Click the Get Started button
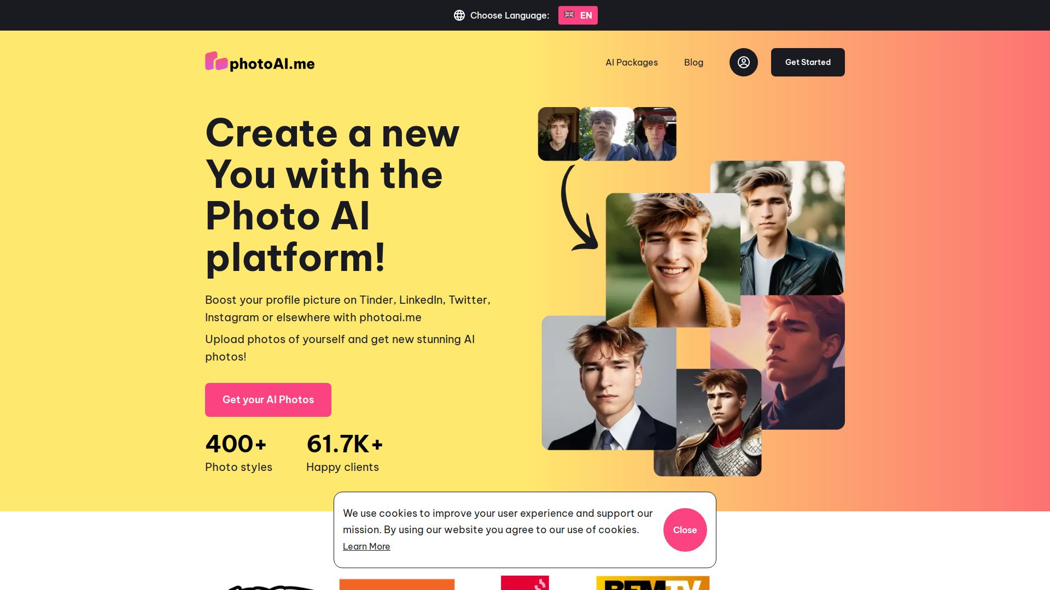Viewport: 1050px width, 590px height. coord(808,62)
